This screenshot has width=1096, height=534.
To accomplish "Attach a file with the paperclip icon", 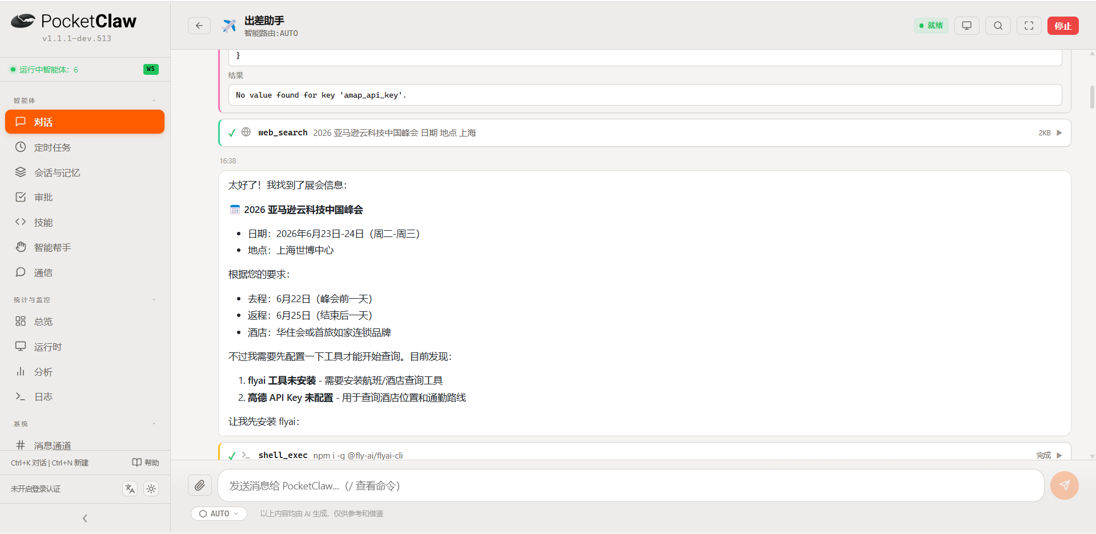I will click(x=199, y=485).
